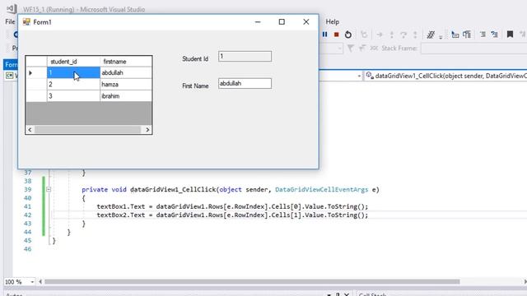Click the data grid horizontal scrollbar thumb
The width and height of the screenshot is (527, 296).
tap(88, 130)
